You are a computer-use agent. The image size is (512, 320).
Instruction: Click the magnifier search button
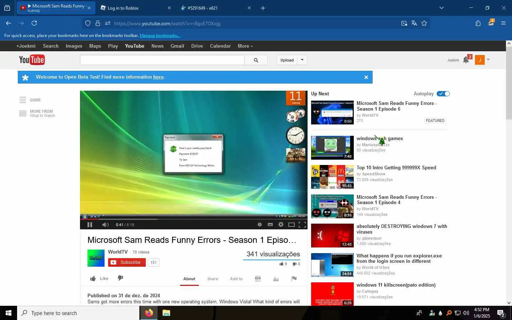pyautogui.click(x=256, y=60)
